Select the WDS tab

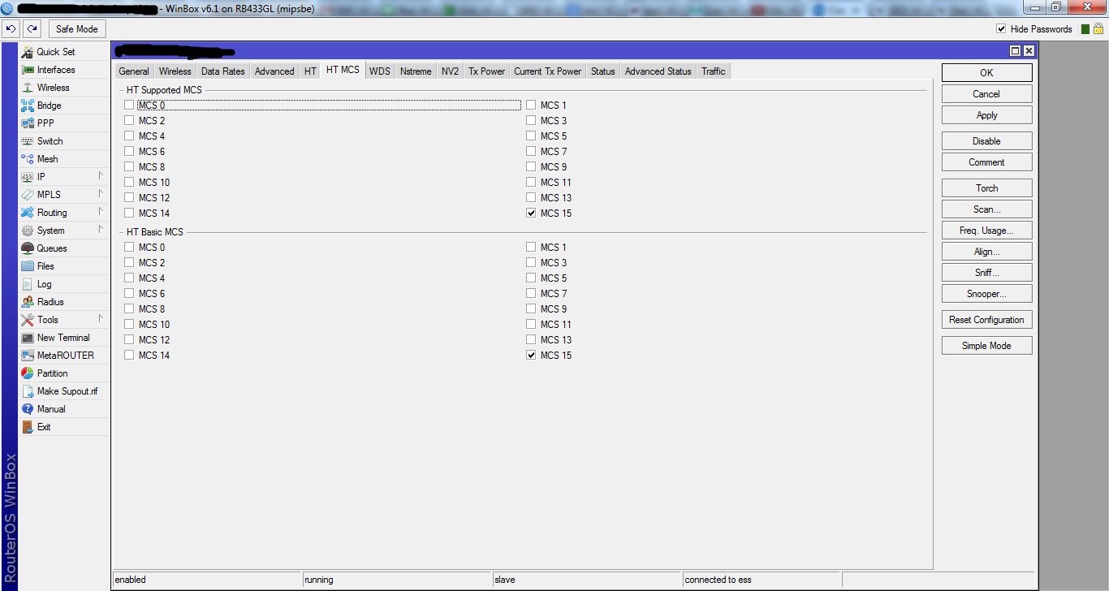click(380, 71)
